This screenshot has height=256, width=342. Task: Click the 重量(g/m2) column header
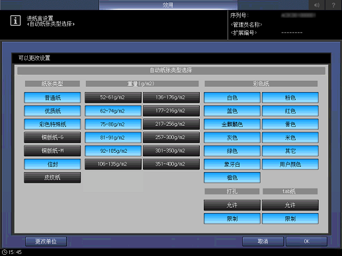(x=142, y=83)
